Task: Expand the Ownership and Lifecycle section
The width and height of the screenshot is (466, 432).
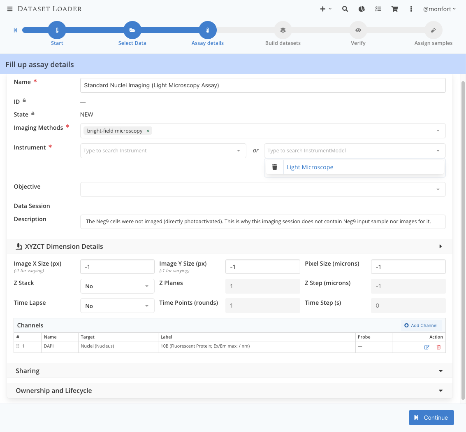Action: pyautogui.click(x=230, y=391)
